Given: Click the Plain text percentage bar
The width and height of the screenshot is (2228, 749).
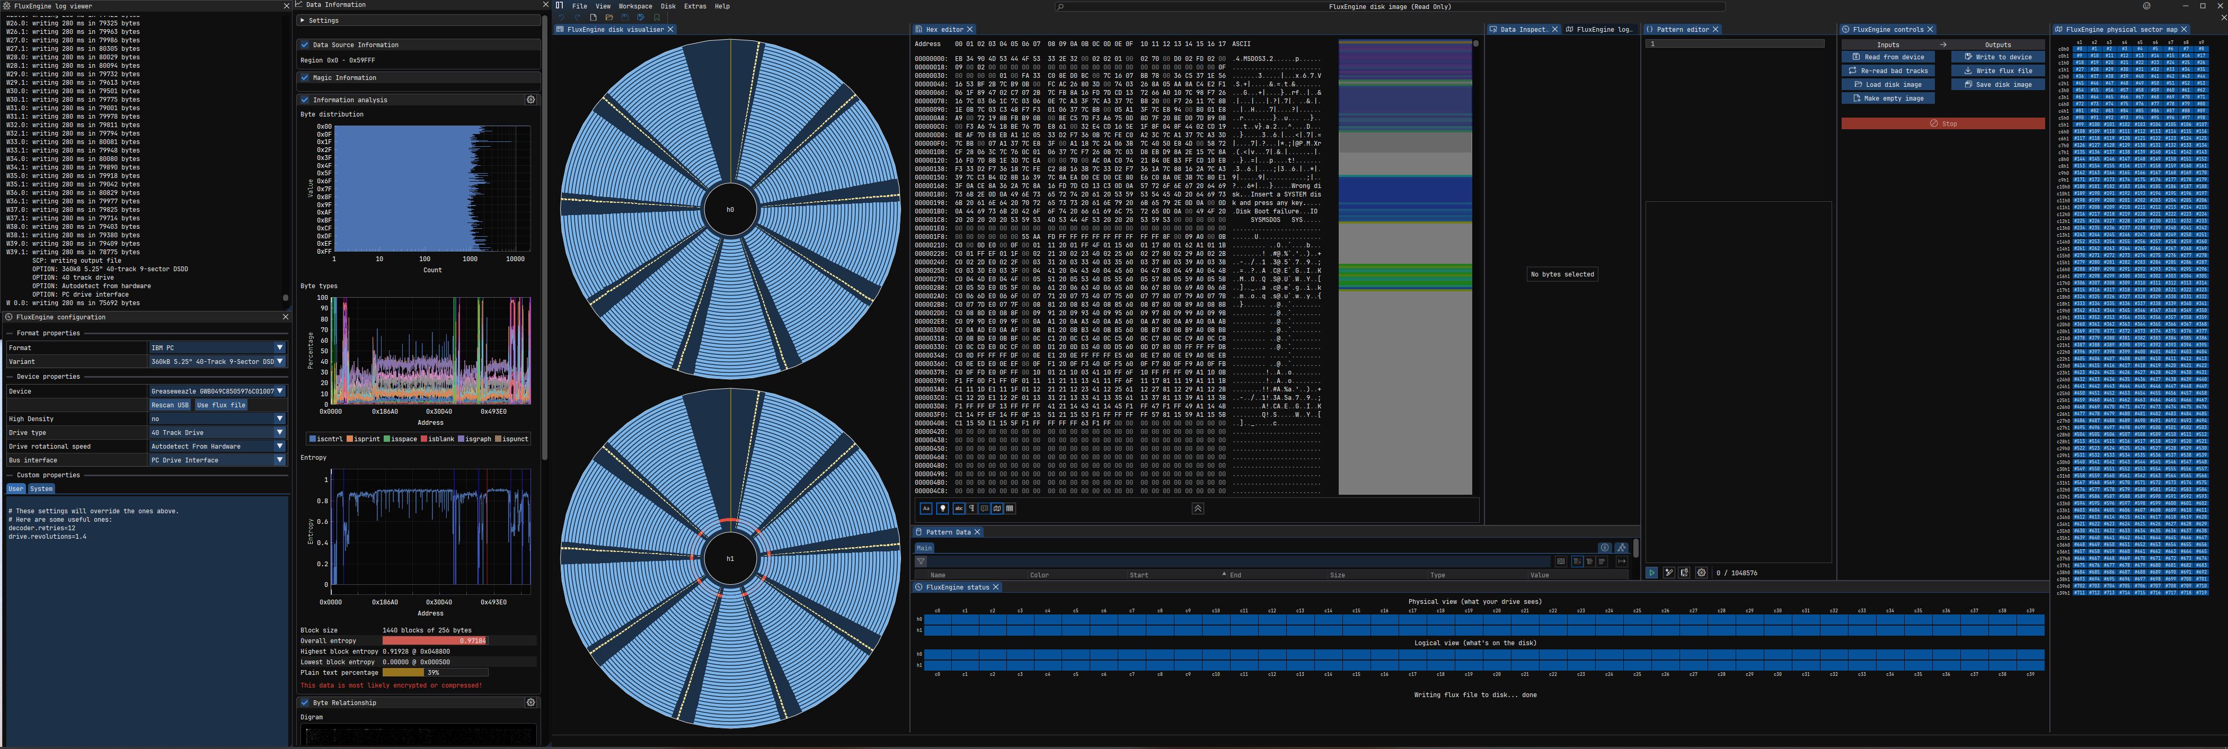Looking at the screenshot, I should [x=435, y=672].
